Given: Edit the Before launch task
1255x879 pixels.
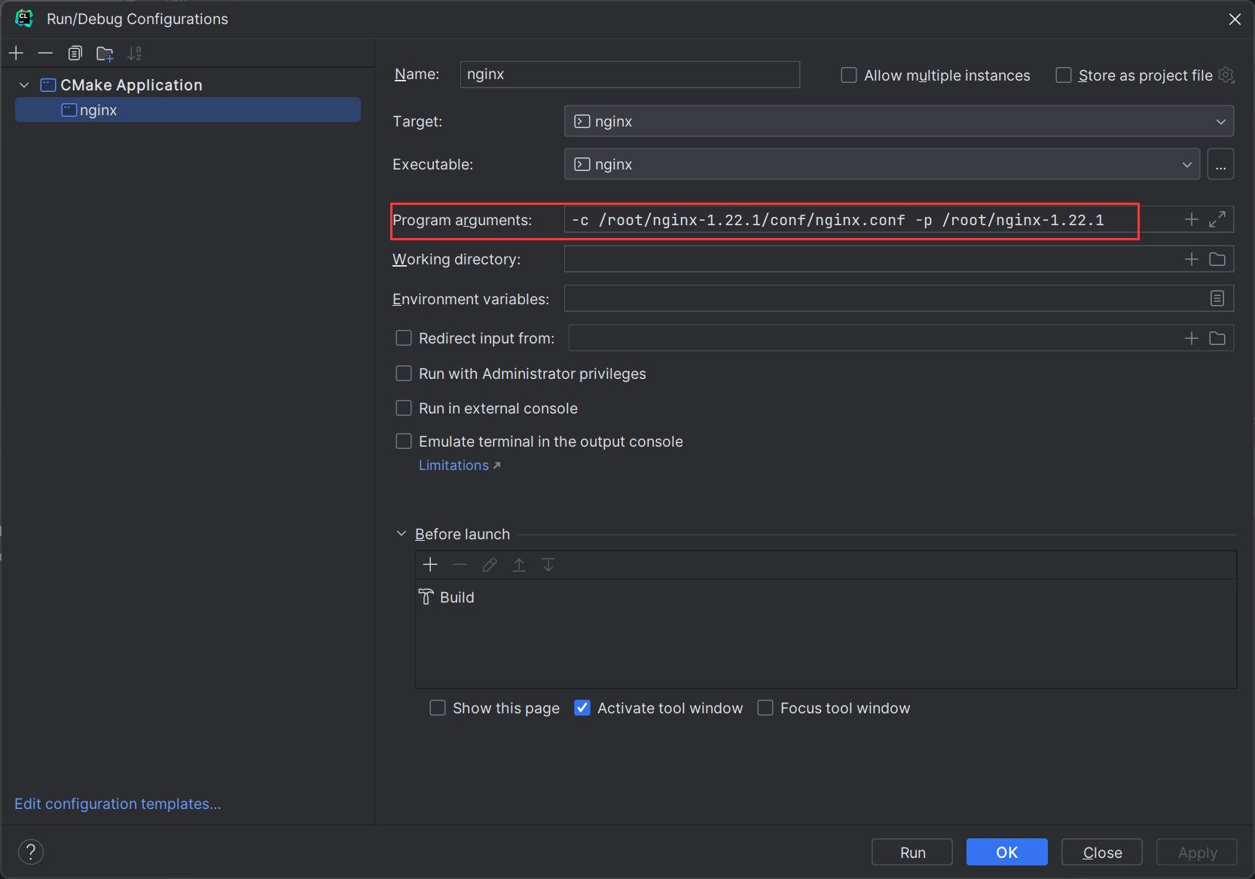Looking at the screenshot, I should point(490,564).
